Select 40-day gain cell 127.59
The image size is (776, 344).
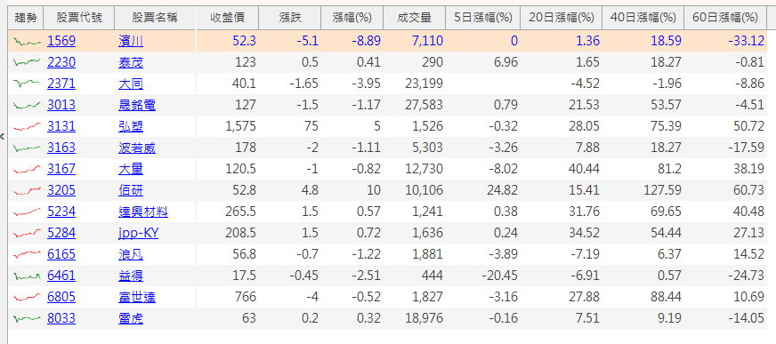[643, 190]
